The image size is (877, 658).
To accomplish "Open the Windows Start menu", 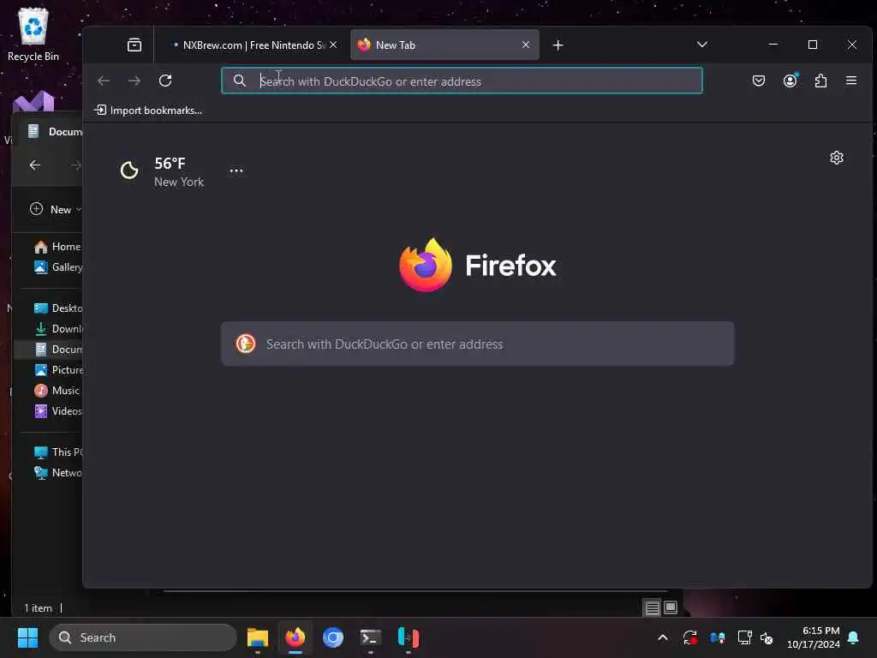I will click(x=27, y=637).
